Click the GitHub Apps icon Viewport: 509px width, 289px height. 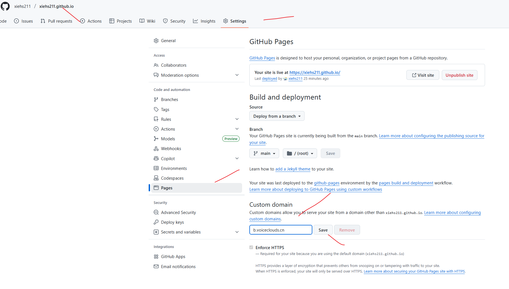(156, 257)
